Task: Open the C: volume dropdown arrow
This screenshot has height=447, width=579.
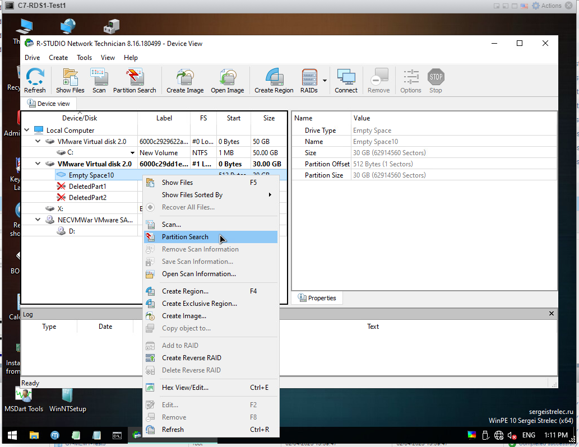Action: (x=133, y=153)
